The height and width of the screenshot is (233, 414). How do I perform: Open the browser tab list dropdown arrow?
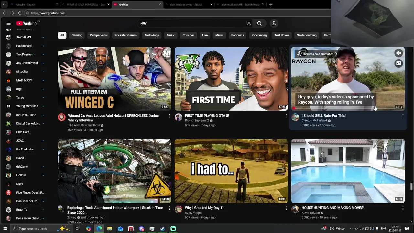4,5
